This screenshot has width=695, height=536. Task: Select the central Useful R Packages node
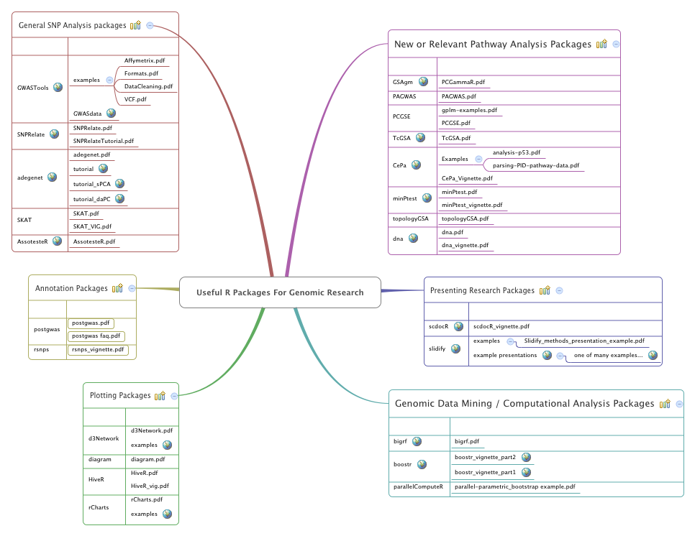(280, 292)
